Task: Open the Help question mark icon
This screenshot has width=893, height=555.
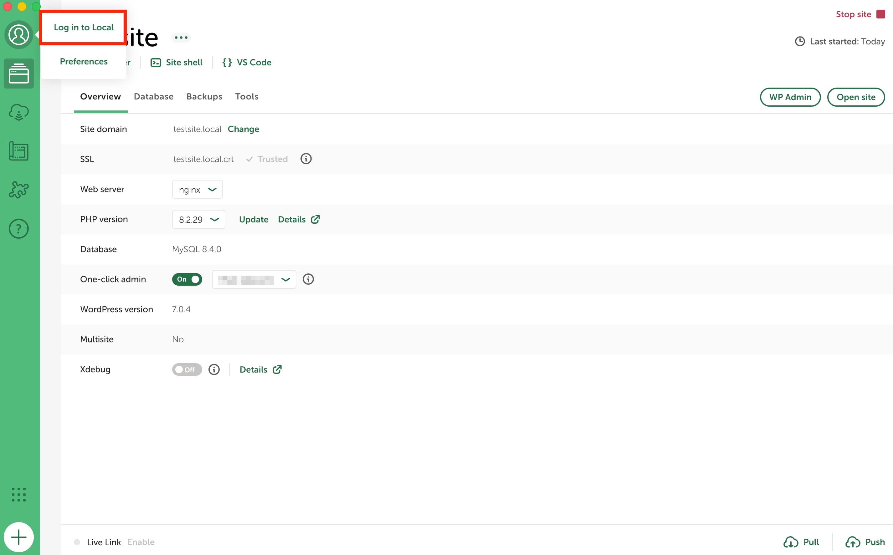Action: [x=19, y=229]
